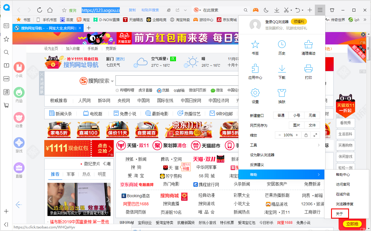Toggle night mode moon icon
The image size is (371, 231).
click(x=266, y=10)
